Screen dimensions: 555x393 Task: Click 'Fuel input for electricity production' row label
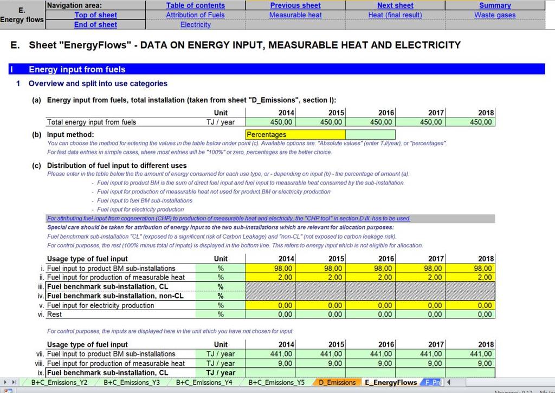tap(100, 305)
